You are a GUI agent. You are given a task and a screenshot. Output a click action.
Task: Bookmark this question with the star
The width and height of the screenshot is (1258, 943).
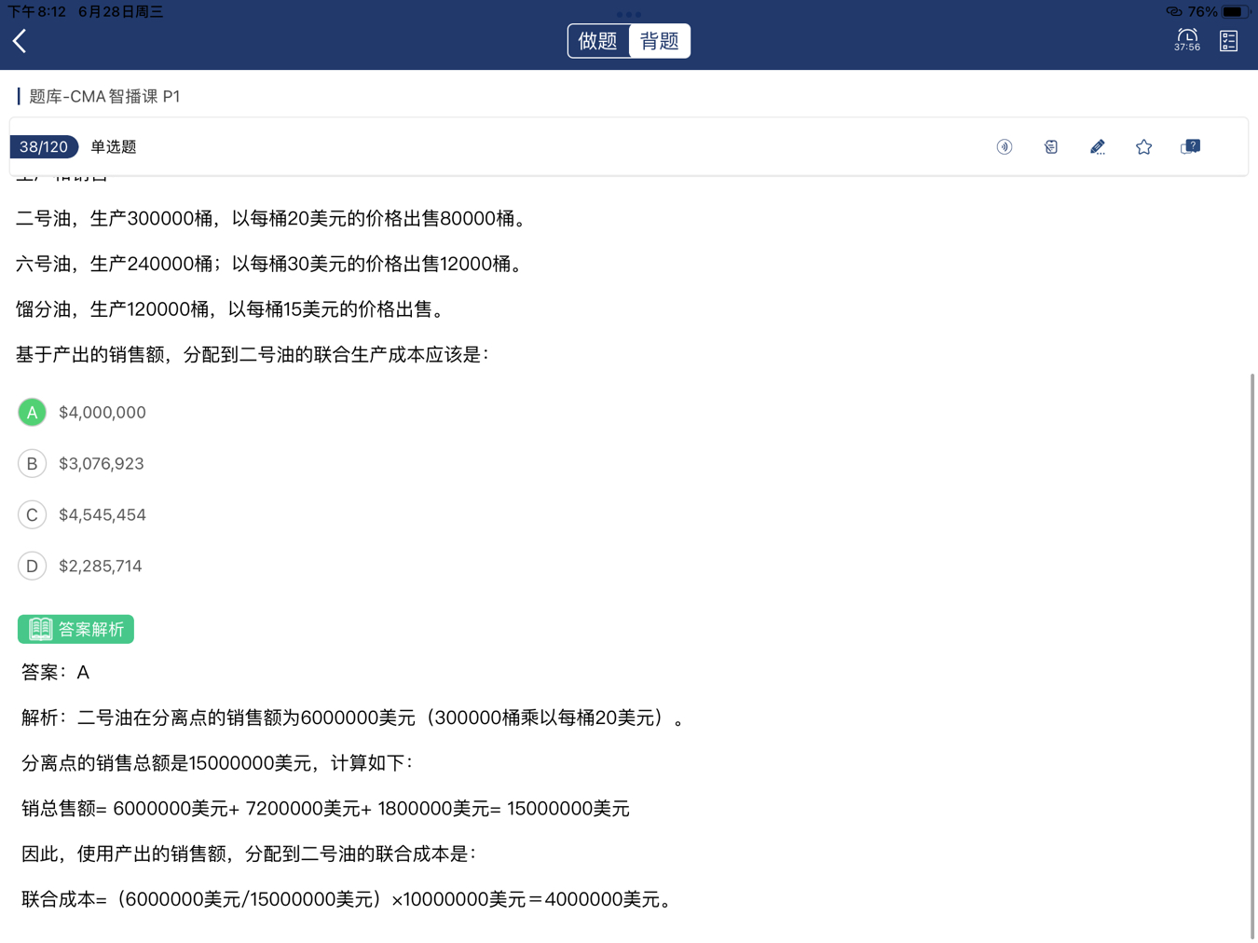coord(1143,147)
